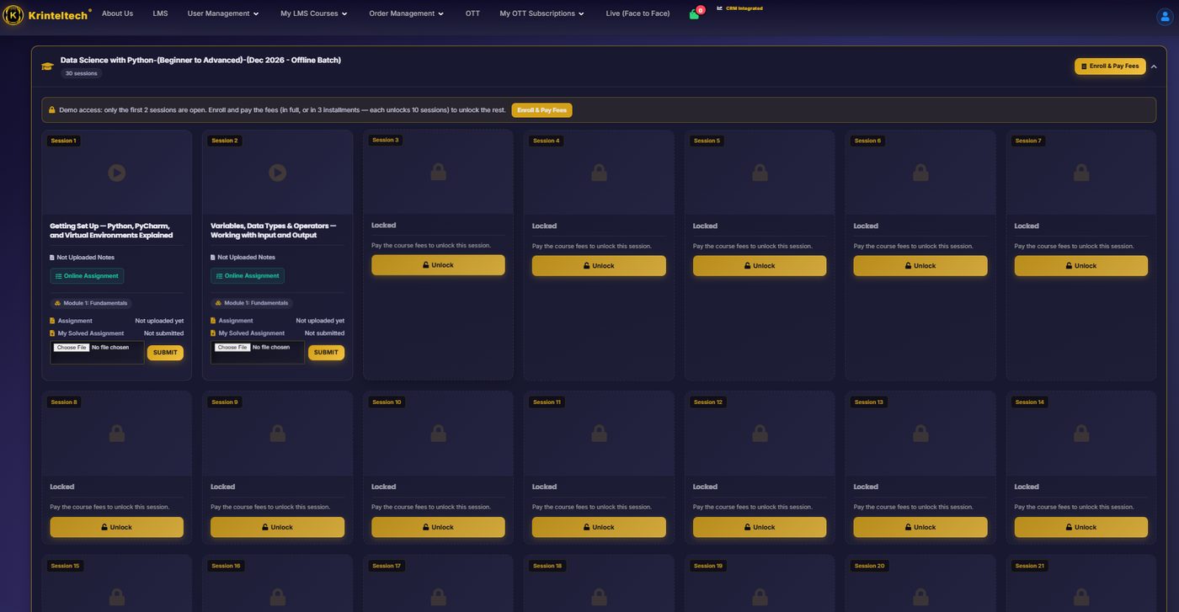Unlock Session 3

point(438,265)
